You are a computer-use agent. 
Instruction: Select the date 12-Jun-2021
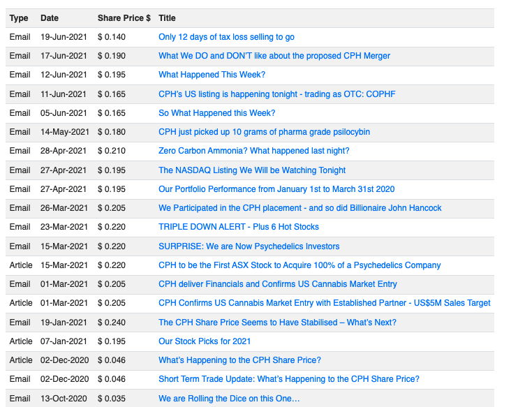point(64,75)
